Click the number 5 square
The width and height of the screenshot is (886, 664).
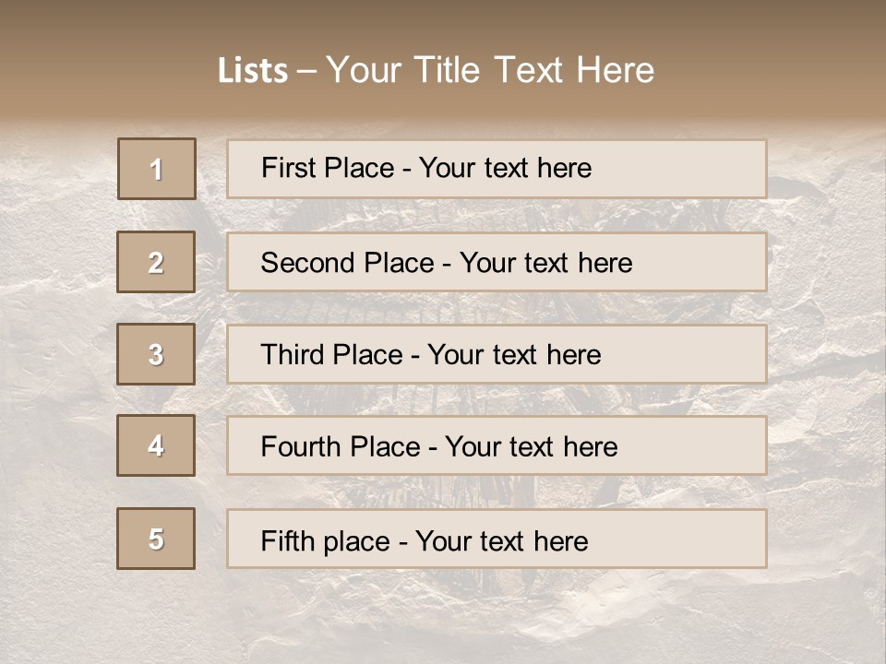pos(156,539)
